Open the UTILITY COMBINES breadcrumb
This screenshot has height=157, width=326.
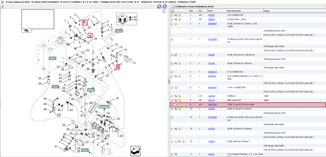pos(71,2)
